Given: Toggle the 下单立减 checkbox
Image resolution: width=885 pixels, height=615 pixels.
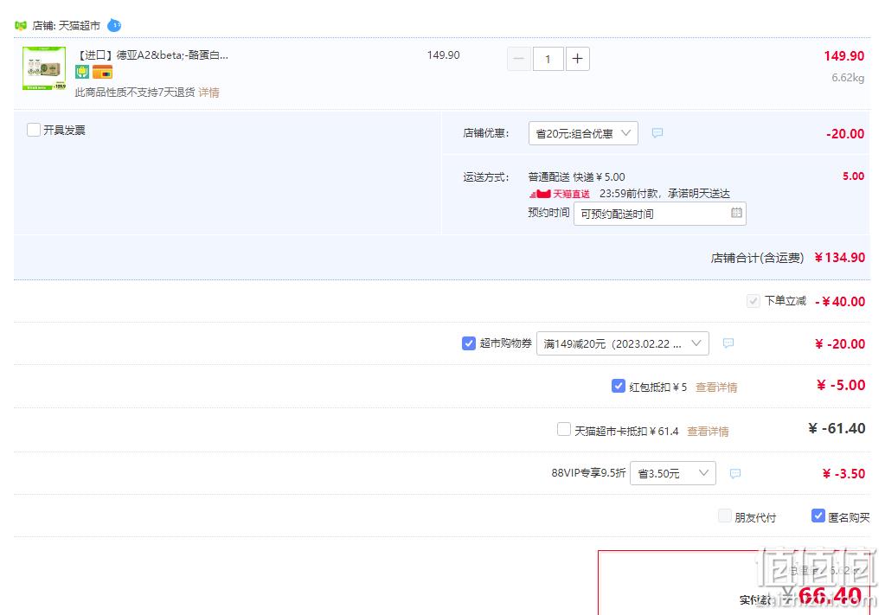Looking at the screenshot, I should click(753, 301).
